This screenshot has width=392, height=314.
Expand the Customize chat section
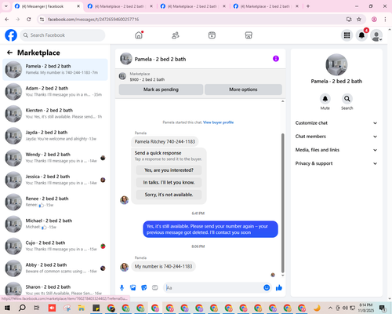point(336,123)
